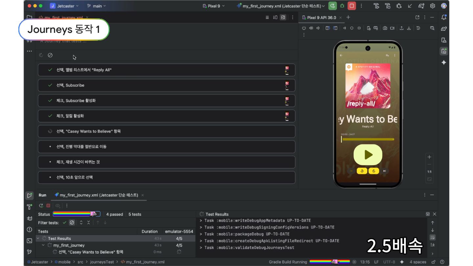
Task: Click the Status rainbow progress bar in Run panel
Action: [x=77, y=214]
